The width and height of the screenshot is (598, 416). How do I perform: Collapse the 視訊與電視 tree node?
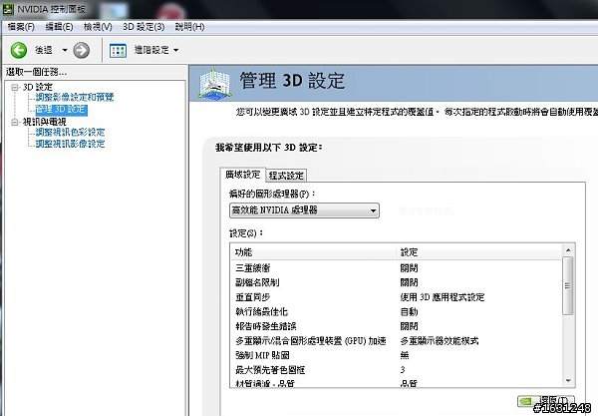click(x=15, y=122)
